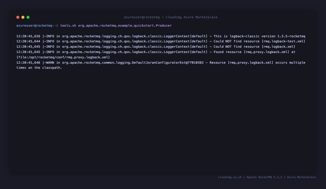Viewport: 326px width, 189px height.
Task: Click the WARN line with DefaultJoranConfiguratorExt@7f010382
Action: [x=161, y=62]
